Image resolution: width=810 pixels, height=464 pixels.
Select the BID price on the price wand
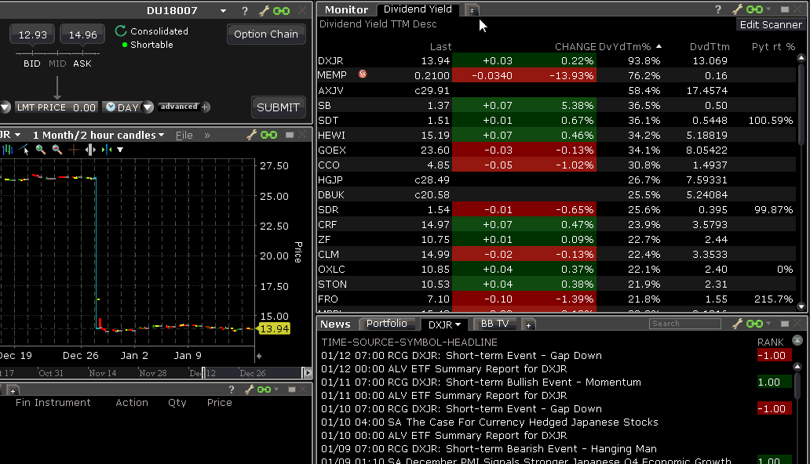point(32,63)
